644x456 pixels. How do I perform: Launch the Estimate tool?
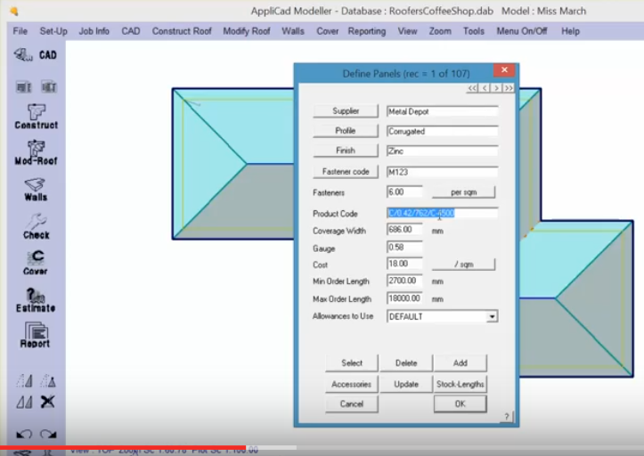pos(36,298)
